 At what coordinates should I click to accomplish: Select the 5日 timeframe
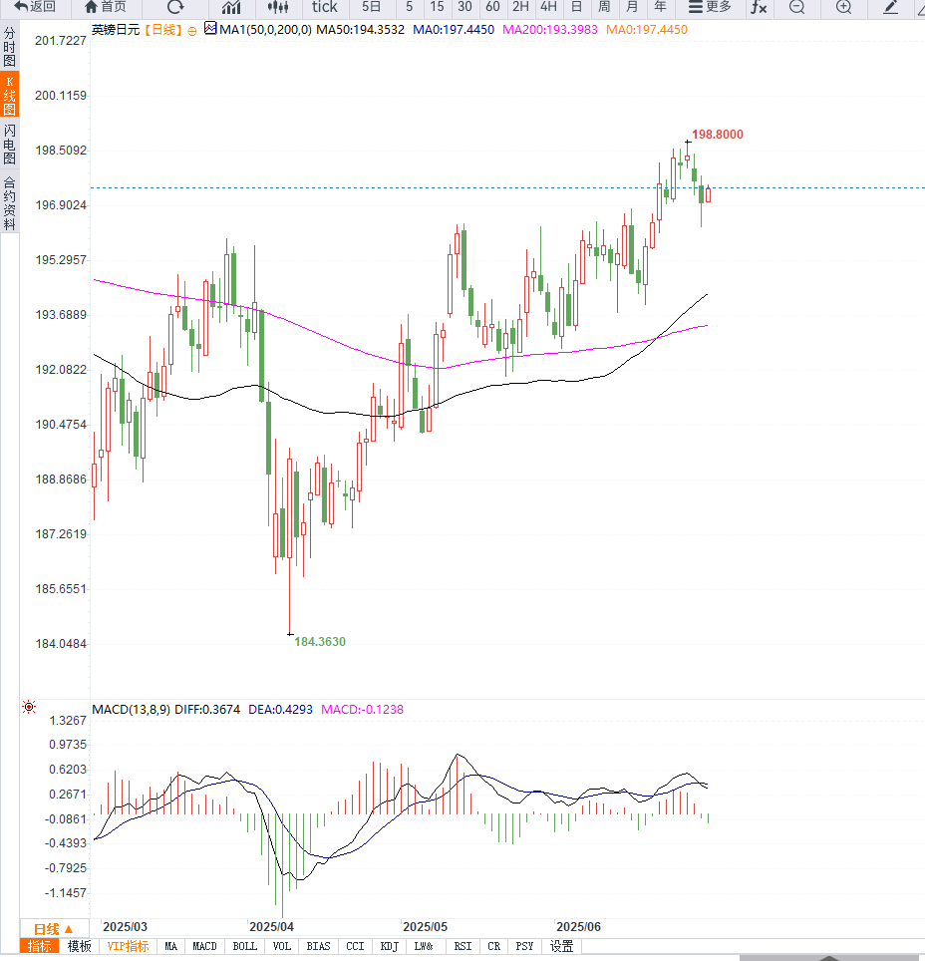pos(372,7)
